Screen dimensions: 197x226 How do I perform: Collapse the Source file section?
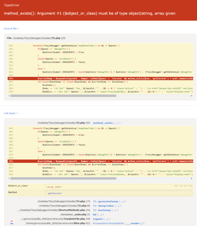click(x=11, y=29)
